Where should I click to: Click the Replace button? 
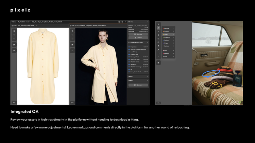[138, 38]
